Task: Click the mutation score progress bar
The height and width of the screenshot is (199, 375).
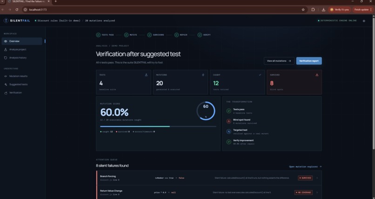Action: coord(158,126)
